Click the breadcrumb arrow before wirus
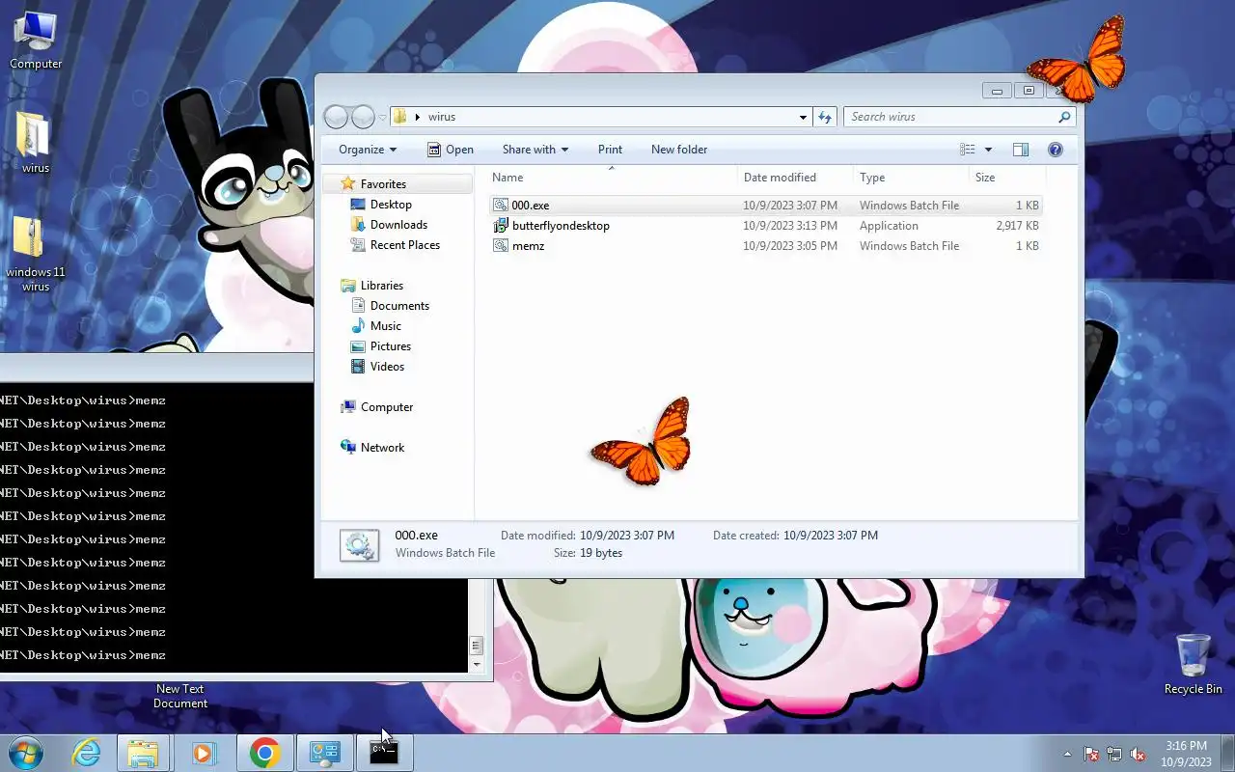Viewport: 1235px width, 772px height. click(418, 118)
